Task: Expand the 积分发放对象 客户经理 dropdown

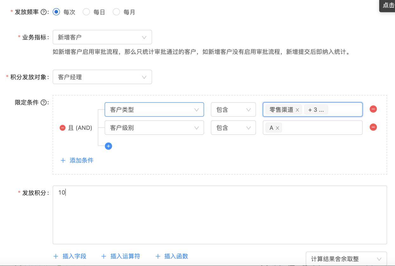Action: tap(102, 77)
